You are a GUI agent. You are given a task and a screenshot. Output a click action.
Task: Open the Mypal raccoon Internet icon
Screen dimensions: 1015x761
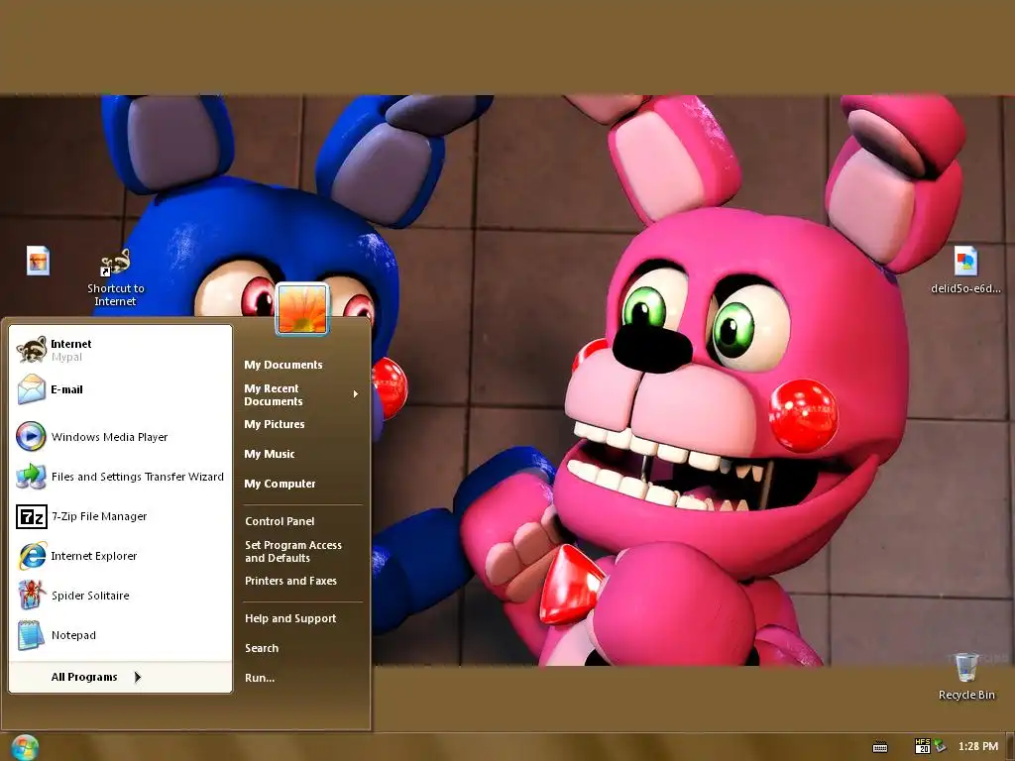point(31,350)
